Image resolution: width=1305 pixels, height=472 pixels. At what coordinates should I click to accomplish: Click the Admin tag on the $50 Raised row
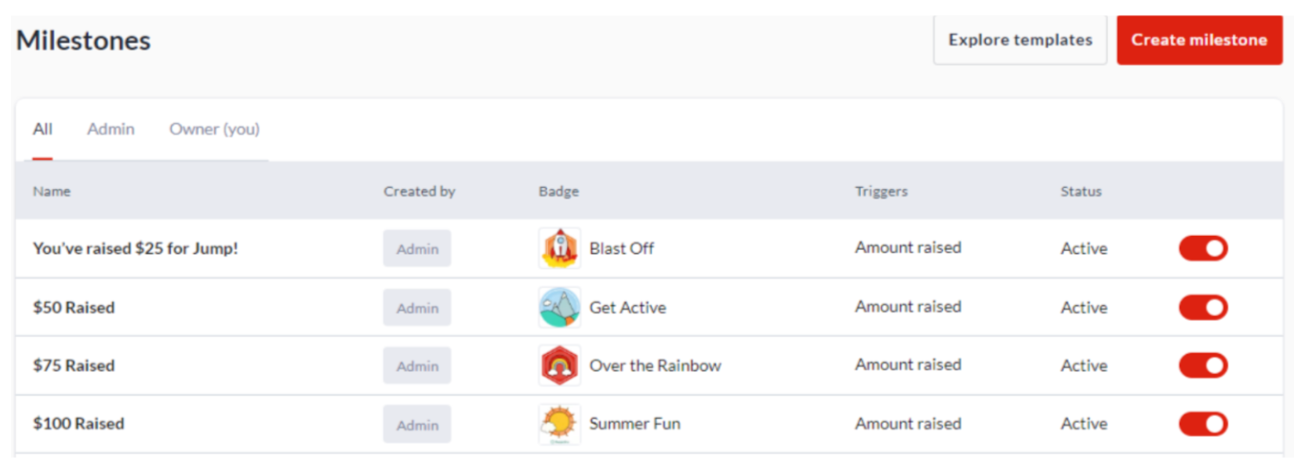[417, 307]
